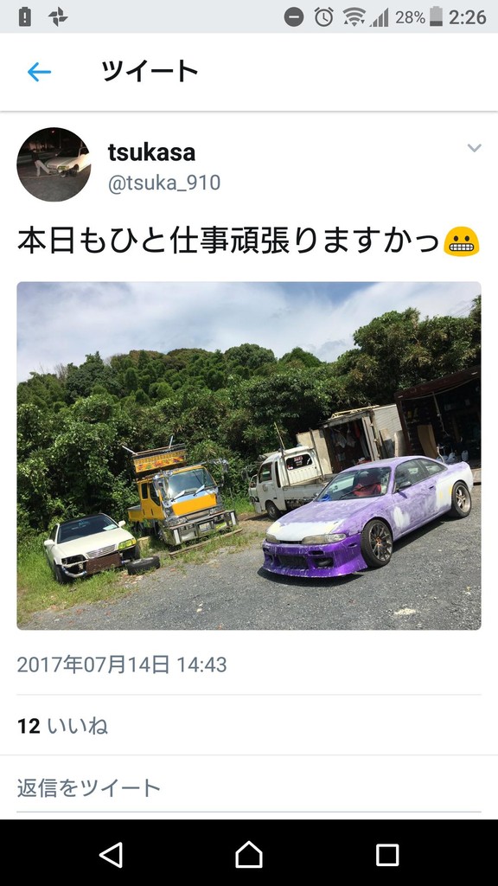Tap the pinwheel notification icon

[x=58, y=17]
